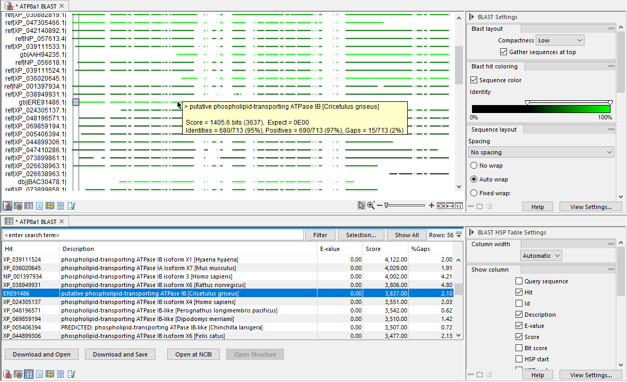The image size is (627, 382).
Task: Switch to the upper ATP8a1 BLAST tab
Action: pos(35,6)
